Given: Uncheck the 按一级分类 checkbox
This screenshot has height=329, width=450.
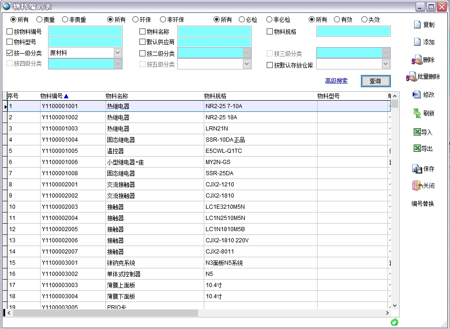Looking at the screenshot, I should [10, 53].
